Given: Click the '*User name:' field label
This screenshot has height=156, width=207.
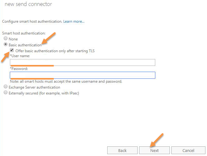Looking at the screenshot, I should pos(20,56).
